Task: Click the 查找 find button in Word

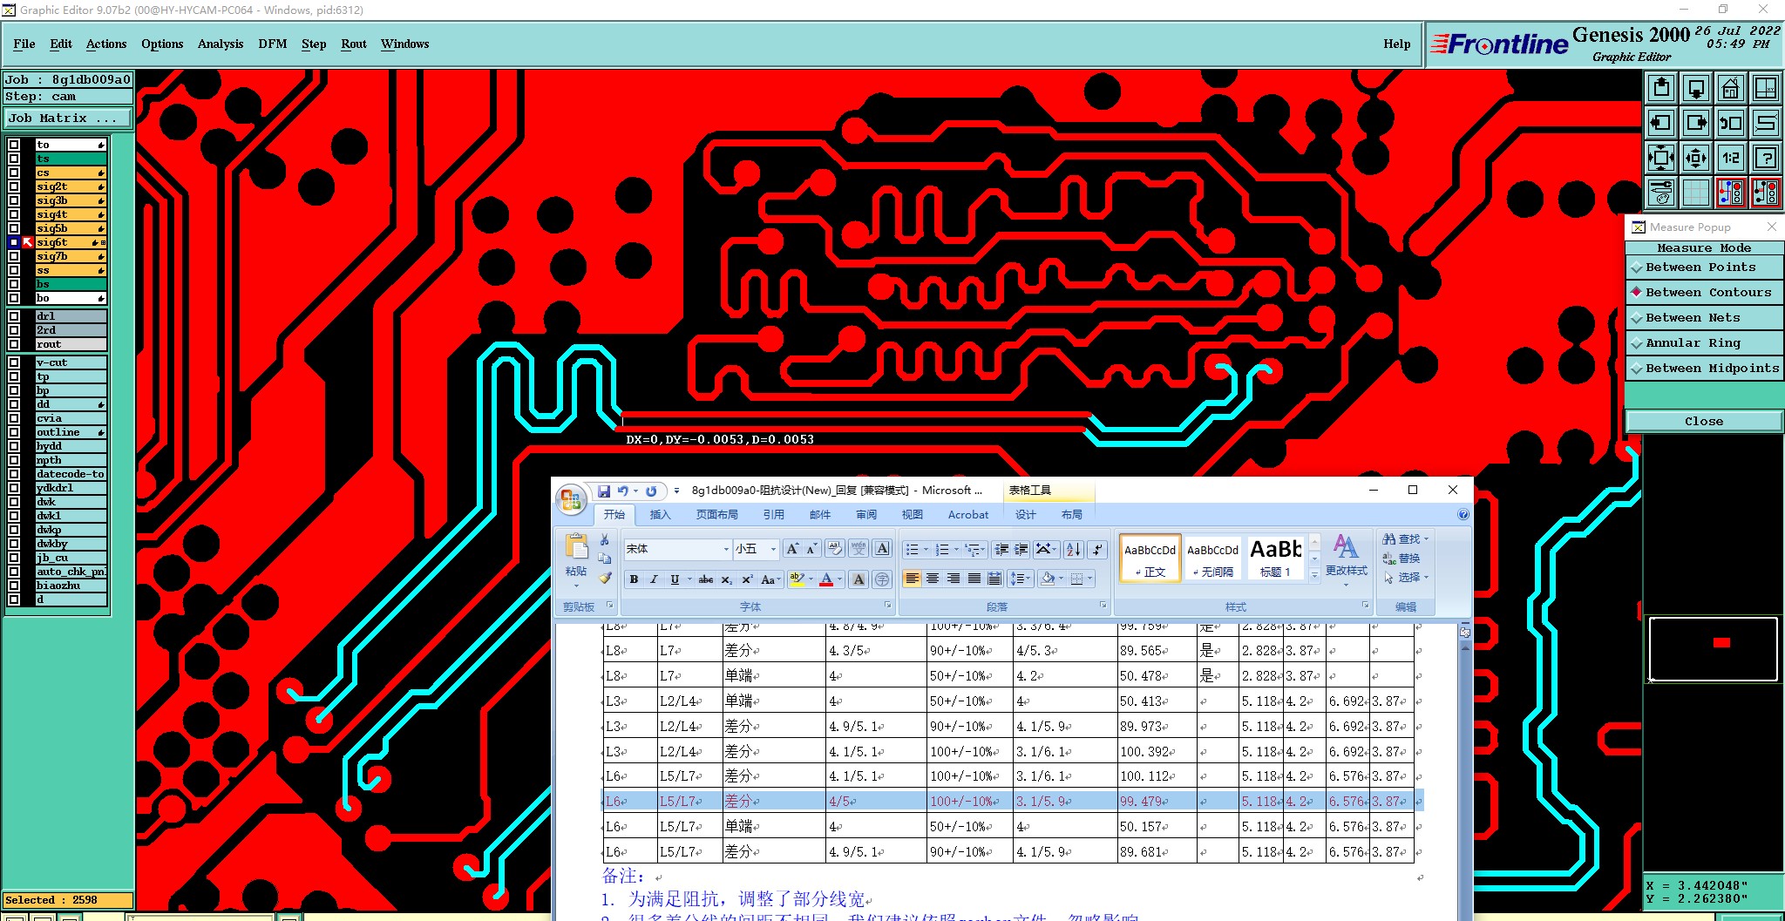Action: tap(1404, 539)
